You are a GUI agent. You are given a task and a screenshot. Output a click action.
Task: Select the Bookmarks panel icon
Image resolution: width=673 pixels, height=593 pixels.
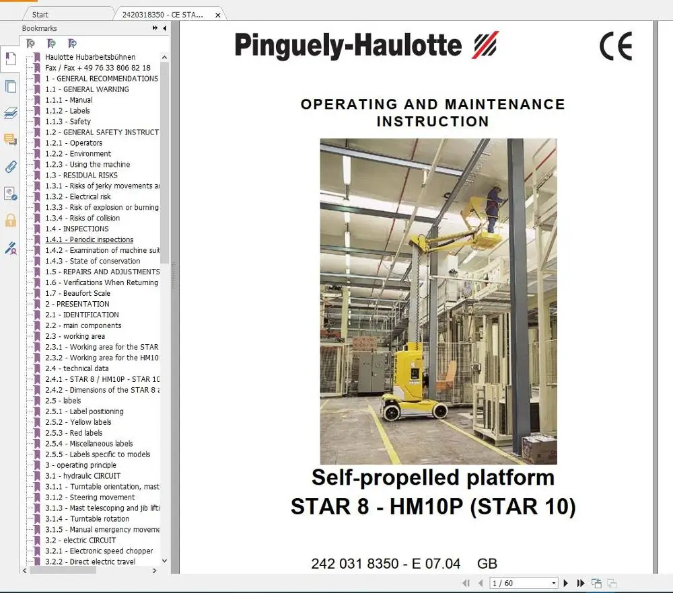(10, 59)
